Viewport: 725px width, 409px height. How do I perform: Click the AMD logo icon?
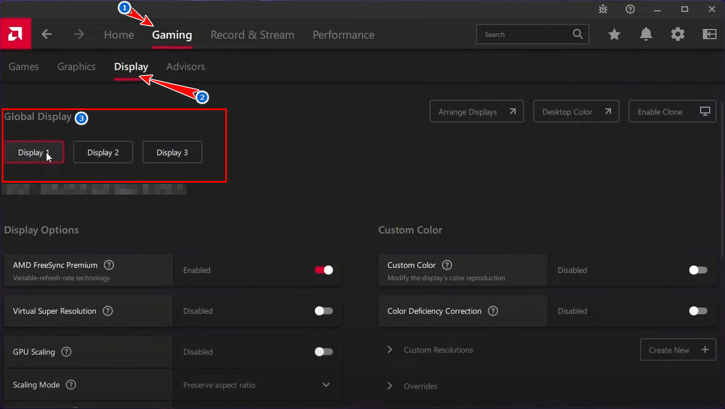[15, 35]
